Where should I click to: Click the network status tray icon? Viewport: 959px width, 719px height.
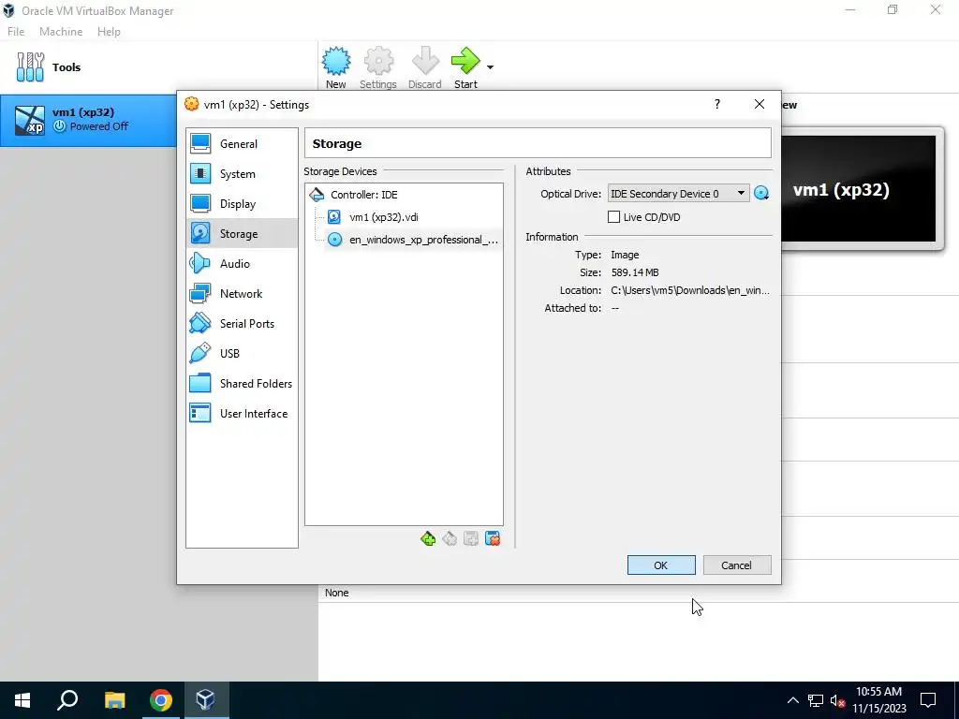click(816, 700)
